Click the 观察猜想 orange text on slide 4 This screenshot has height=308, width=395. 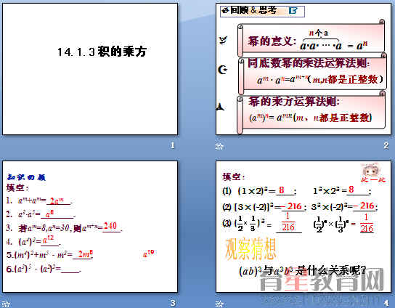(251, 249)
